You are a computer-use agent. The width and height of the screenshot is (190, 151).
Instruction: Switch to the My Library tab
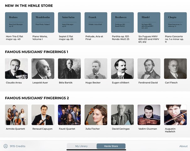pos(81,146)
